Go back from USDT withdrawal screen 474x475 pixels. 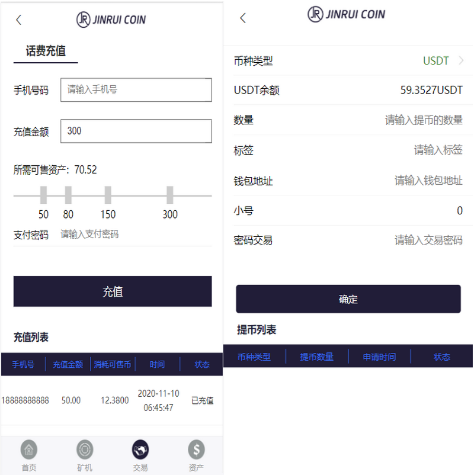point(243,18)
